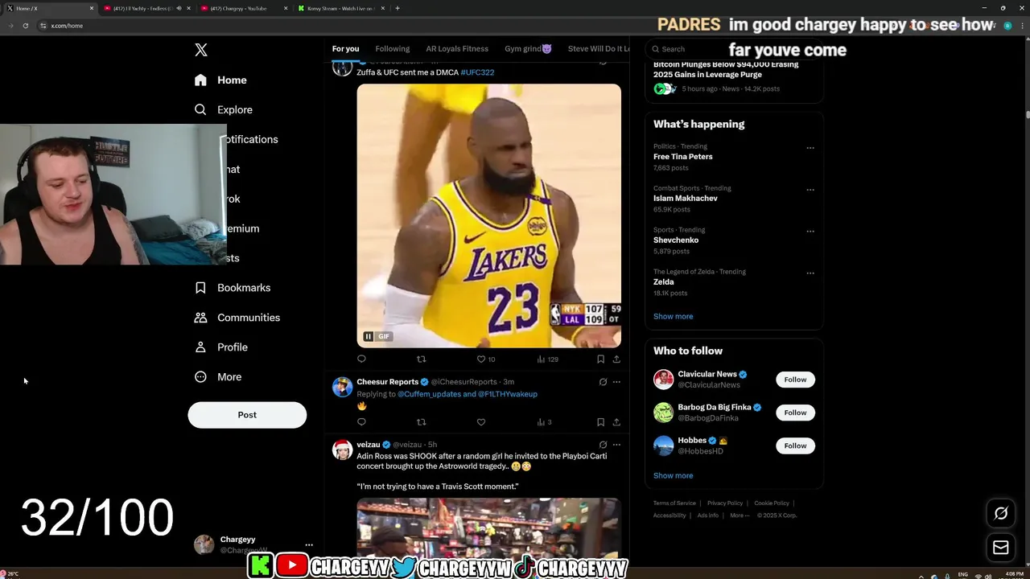Open Grok icon on Cheesur Reports post

(603, 382)
